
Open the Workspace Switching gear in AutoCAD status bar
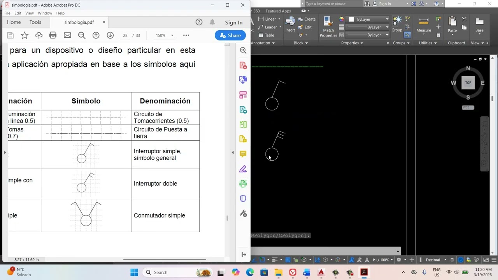(399, 260)
